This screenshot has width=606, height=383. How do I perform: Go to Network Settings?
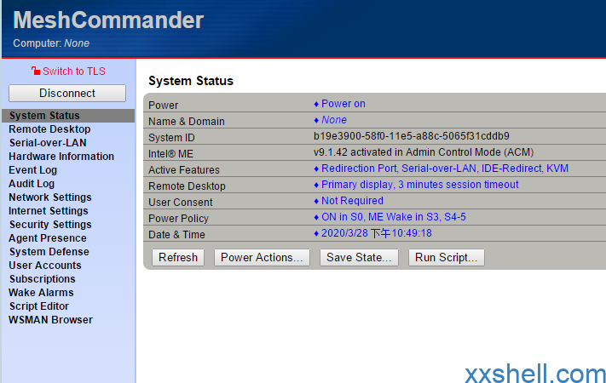50,197
